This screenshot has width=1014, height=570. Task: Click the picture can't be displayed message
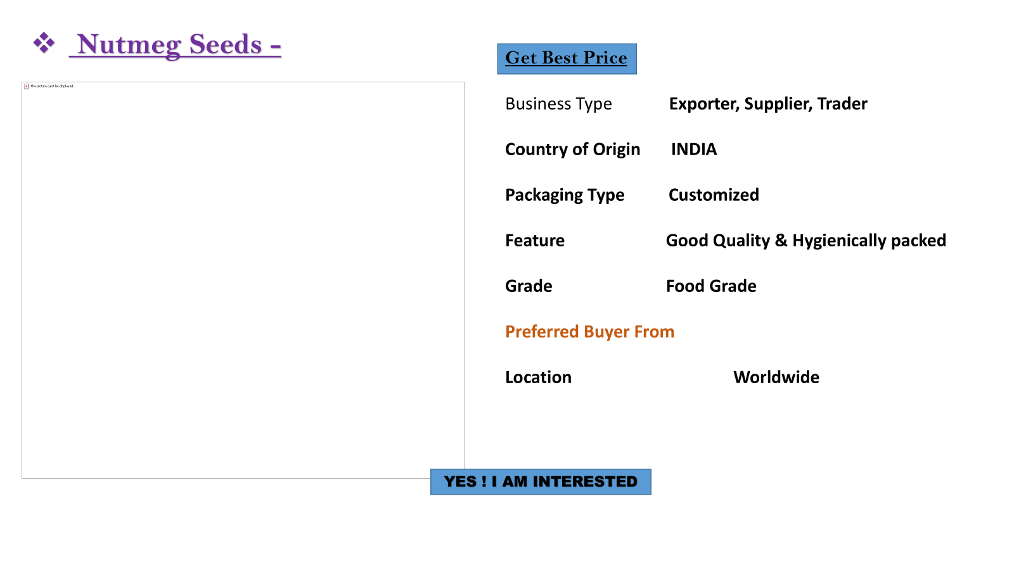pos(52,86)
